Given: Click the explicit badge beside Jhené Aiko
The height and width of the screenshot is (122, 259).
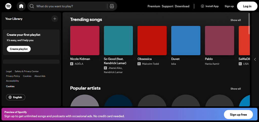Looking at the screenshot, I should tap(105, 68).
